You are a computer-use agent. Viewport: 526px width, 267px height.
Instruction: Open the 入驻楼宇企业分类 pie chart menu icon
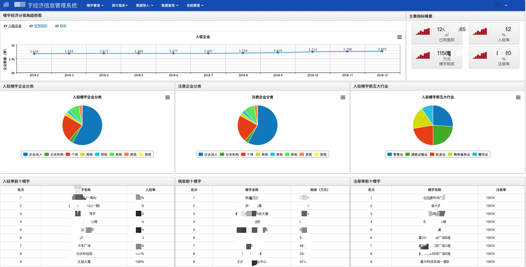point(167,98)
